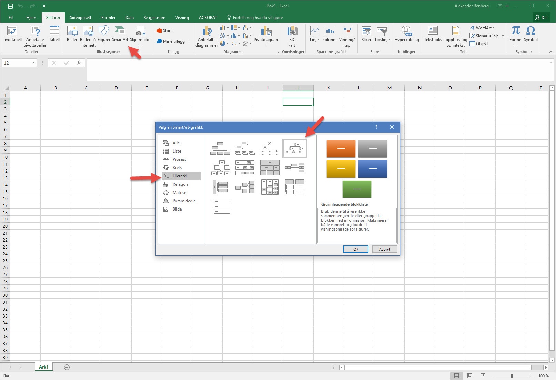Choose the first organization chart layout thumbnail
This screenshot has width=556, height=380.
point(220,148)
